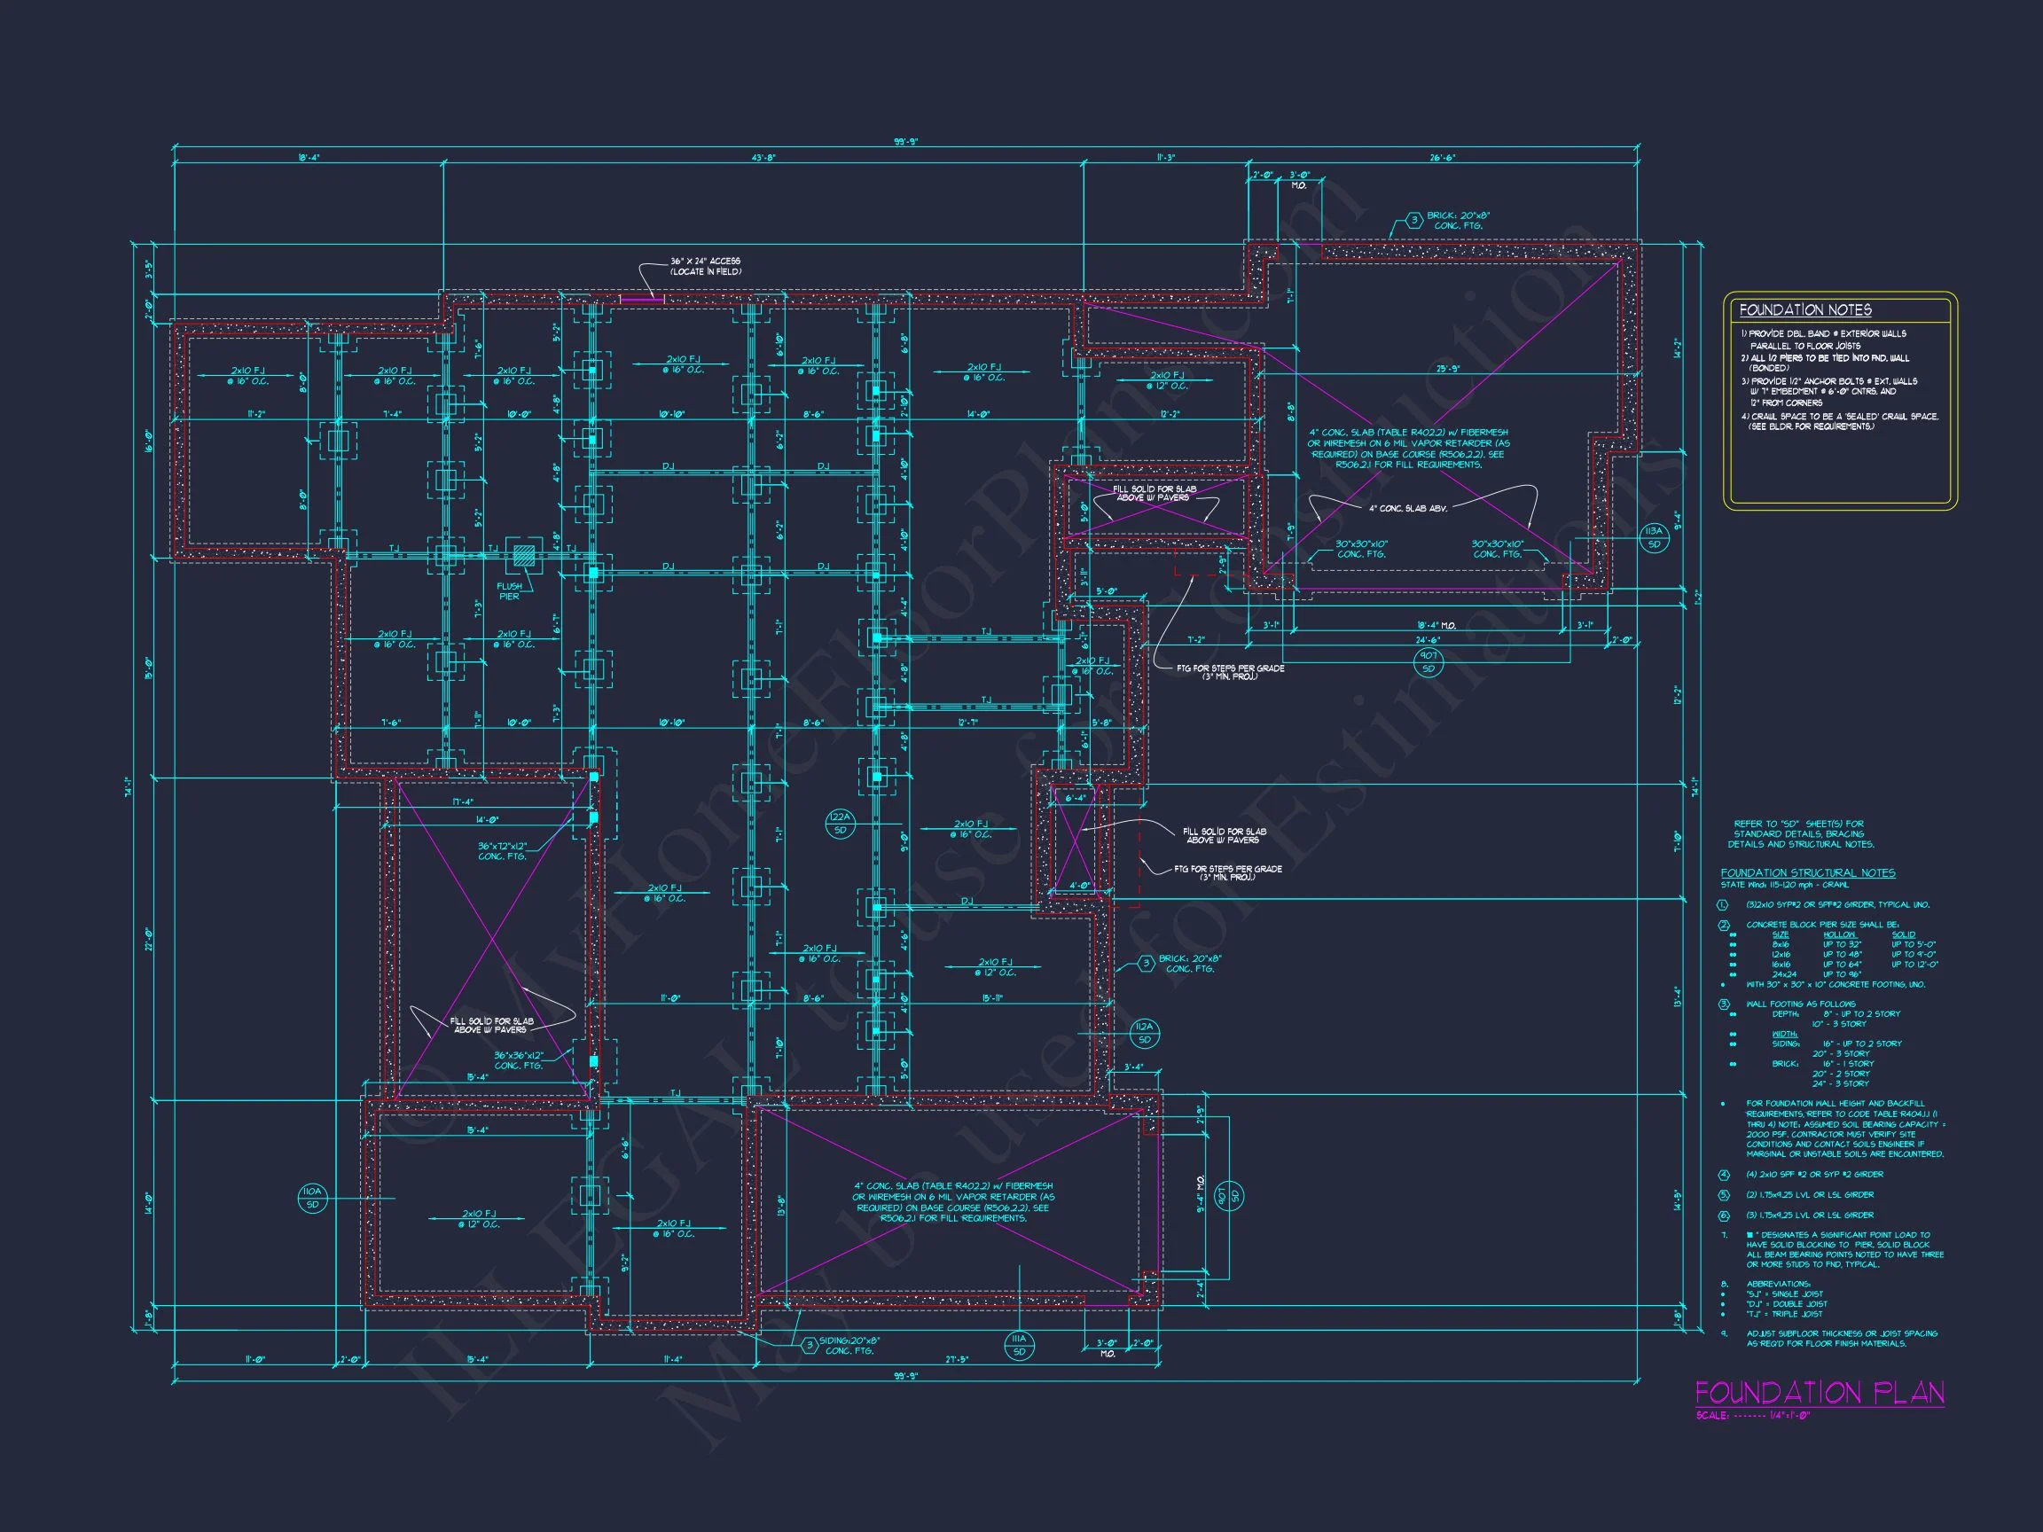Select hexagon 3 BRICK: 20"x8" top callout
2043x1532 pixels.
click(x=1414, y=220)
